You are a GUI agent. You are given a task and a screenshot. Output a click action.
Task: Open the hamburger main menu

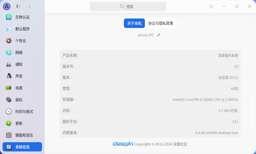(211, 6)
